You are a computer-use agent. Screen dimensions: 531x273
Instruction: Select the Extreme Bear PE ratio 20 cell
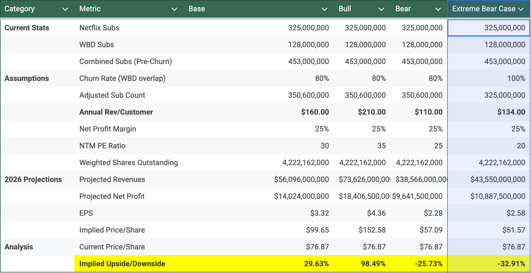pos(489,146)
